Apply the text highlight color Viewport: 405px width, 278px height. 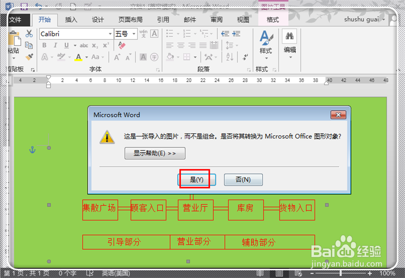tap(61, 57)
